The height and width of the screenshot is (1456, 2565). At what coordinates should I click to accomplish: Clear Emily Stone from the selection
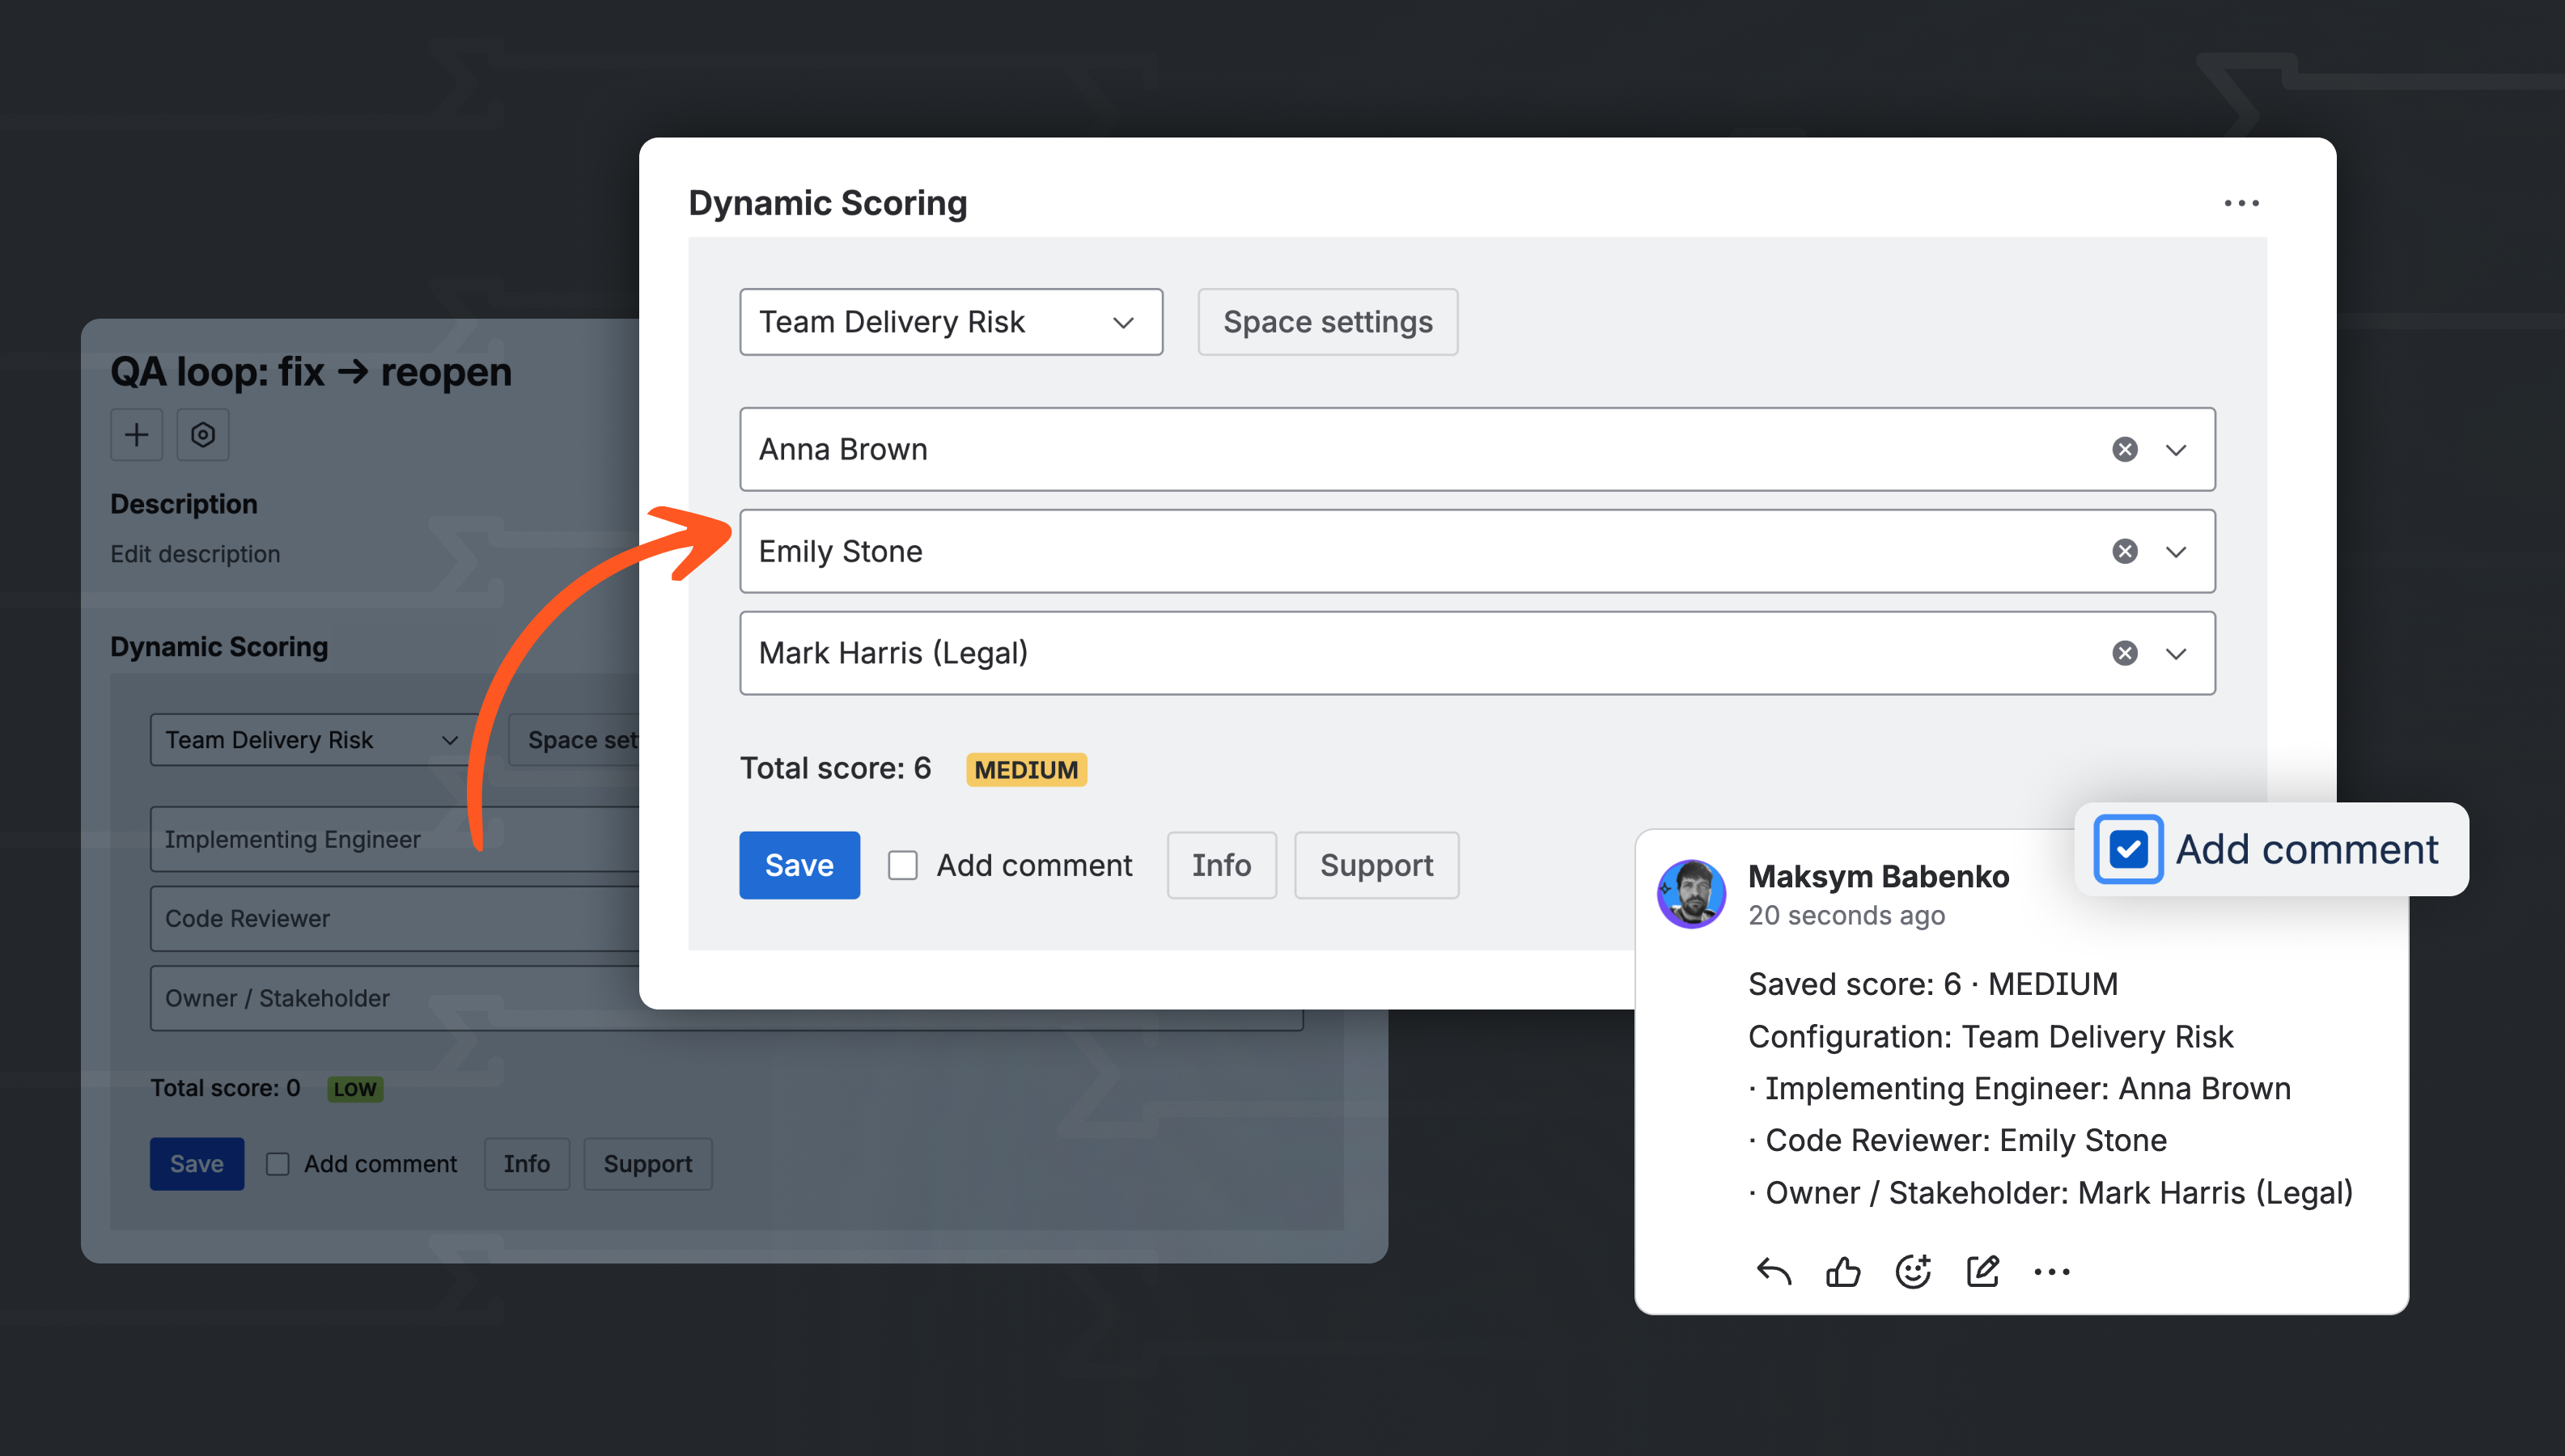(2124, 551)
